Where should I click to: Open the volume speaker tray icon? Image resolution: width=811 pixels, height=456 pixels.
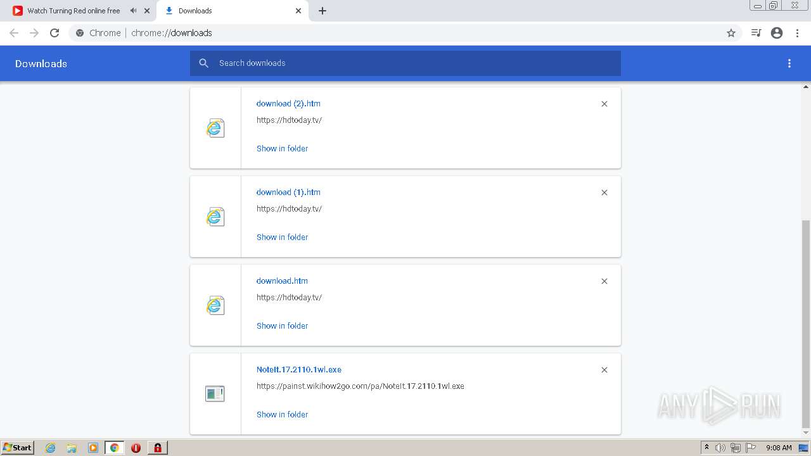click(x=720, y=448)
